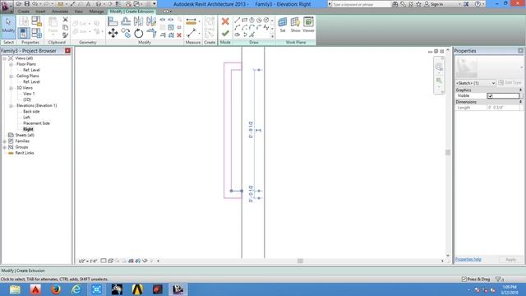Image resolution: width=526 pixels, height=296 pixels.
Task: Open the Manage ribbon tab
Action: pos(96,12)
